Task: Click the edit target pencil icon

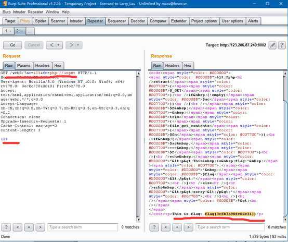Action: pos(272,45)
